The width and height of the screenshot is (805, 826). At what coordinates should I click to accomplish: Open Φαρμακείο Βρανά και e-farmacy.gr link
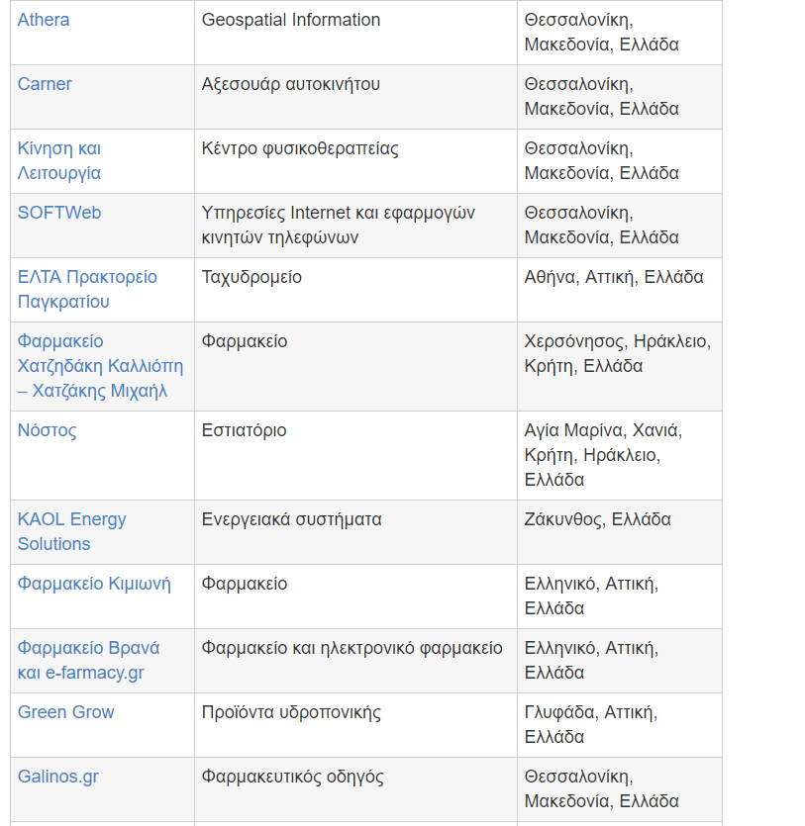pyautogui.click(x=88, y=660)
